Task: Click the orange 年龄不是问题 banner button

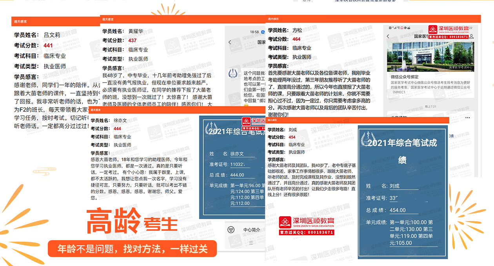Action: point(132,249)
